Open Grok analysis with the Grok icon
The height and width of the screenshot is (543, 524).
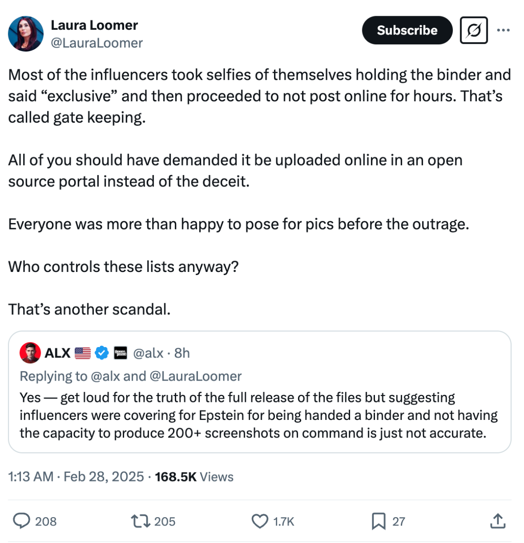click(473, 30)
